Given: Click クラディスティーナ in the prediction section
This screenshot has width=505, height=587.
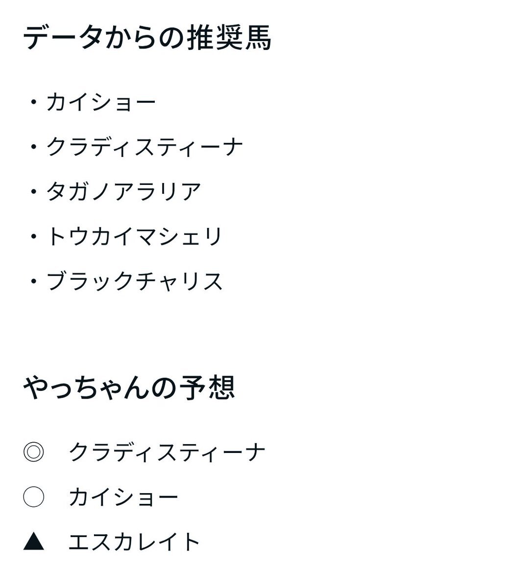Looking at the screenshot, I should pos(167,452).
